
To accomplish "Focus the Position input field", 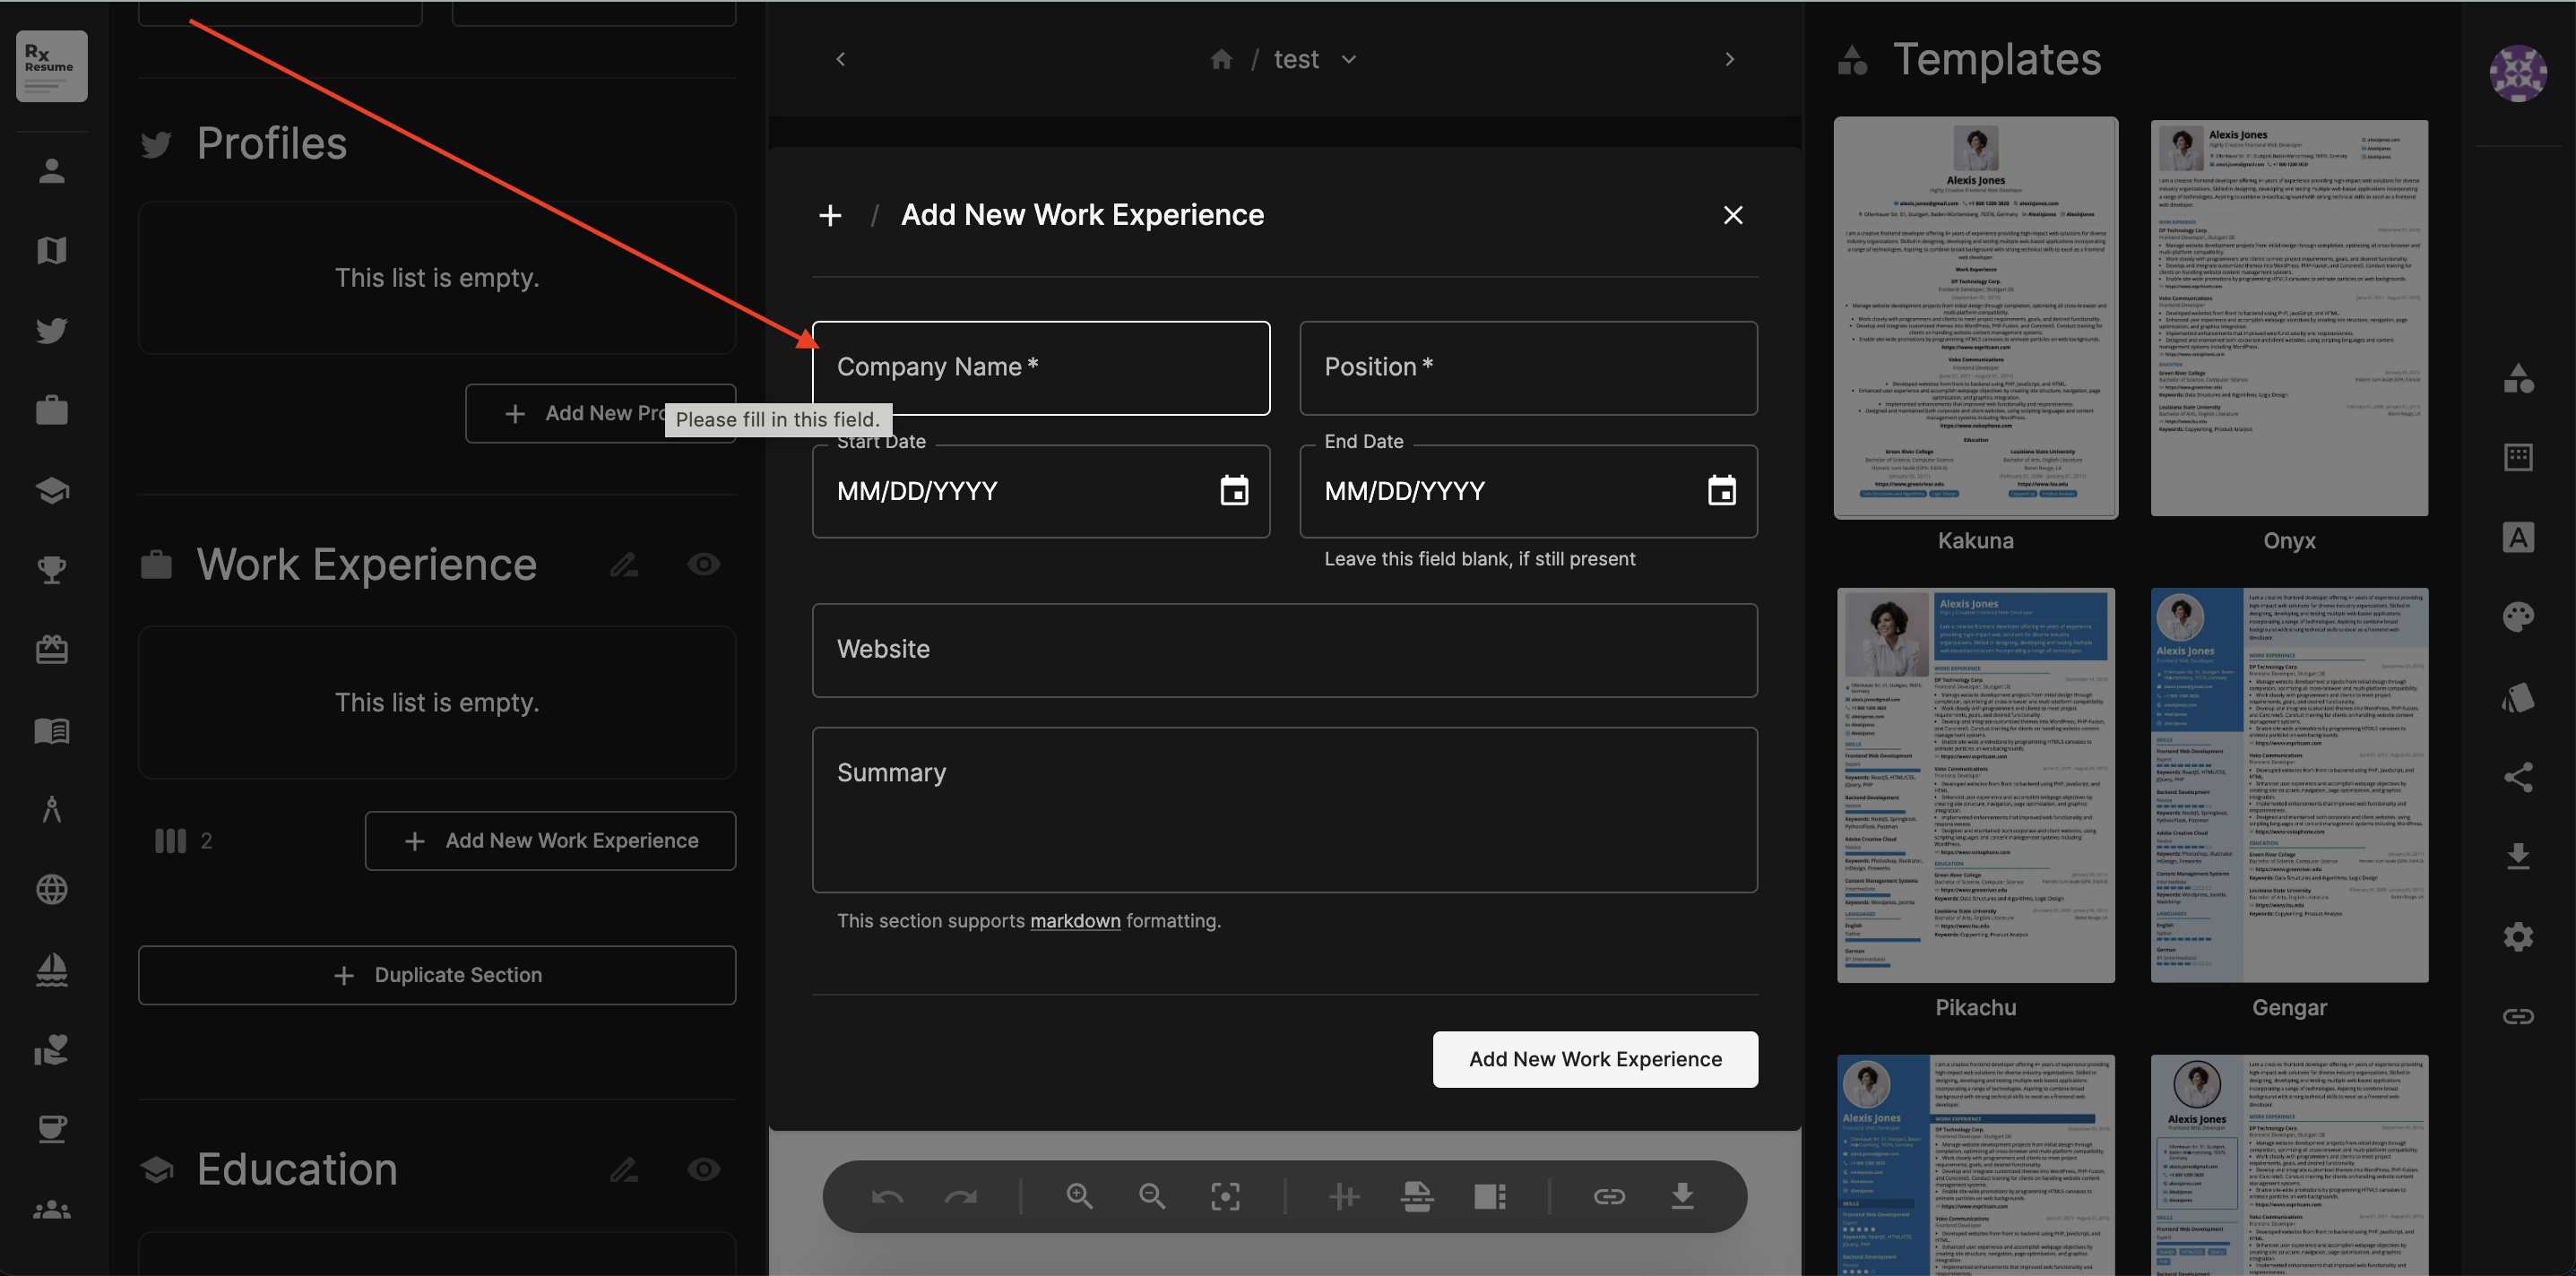I will (1527, 368).
